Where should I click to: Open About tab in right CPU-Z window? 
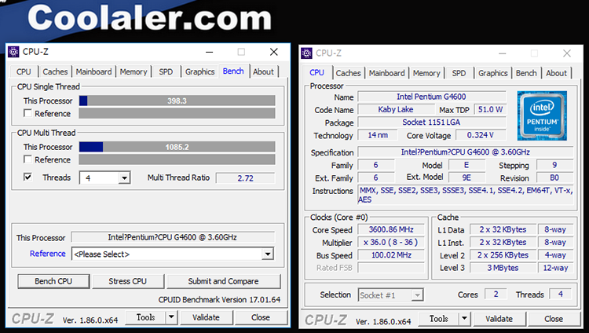click(556, 73)
